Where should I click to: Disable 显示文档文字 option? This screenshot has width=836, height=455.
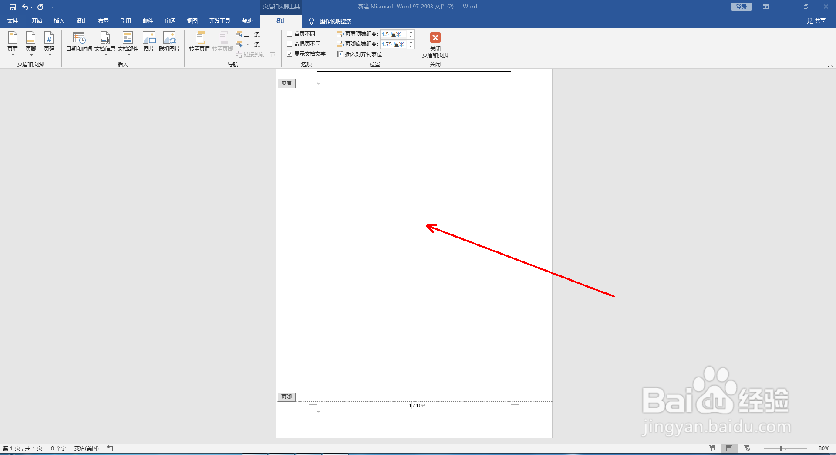(x=290, y=54)
